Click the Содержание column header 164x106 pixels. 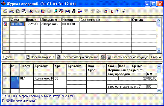pyautogui.click(x=105, y=20)
